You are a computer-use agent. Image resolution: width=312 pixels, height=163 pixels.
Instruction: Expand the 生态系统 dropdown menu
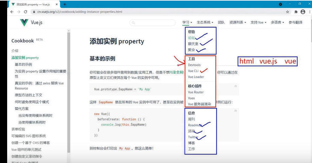[205, 22]
